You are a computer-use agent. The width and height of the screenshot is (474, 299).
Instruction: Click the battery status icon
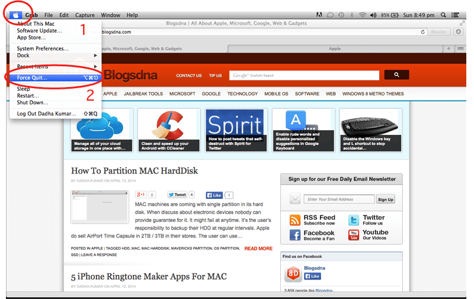(x=395, y=15)
